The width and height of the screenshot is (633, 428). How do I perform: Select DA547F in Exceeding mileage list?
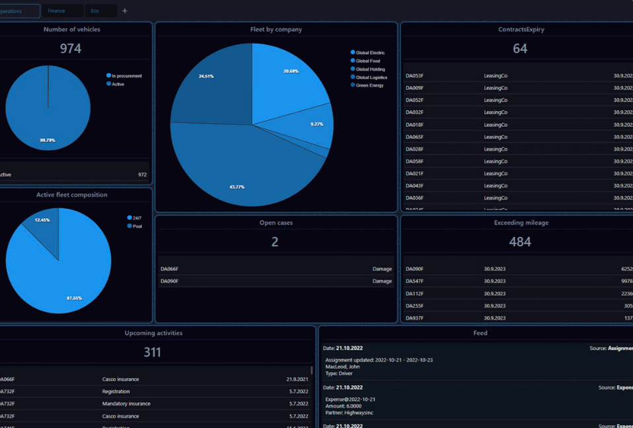[414, 281]
